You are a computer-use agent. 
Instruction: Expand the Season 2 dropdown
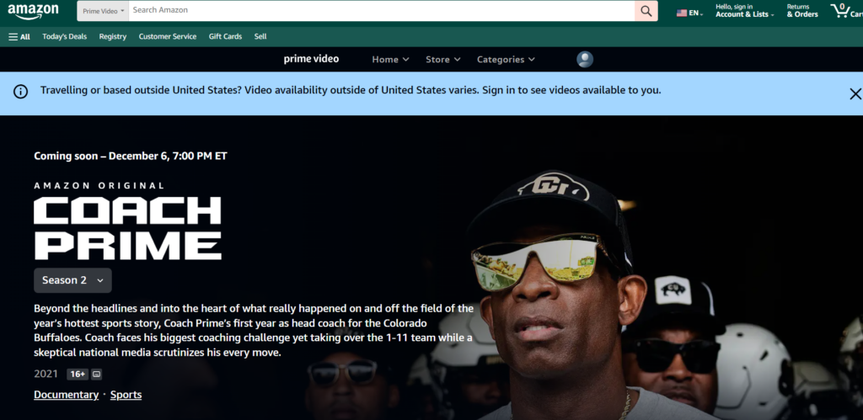[x=72, y=280]
